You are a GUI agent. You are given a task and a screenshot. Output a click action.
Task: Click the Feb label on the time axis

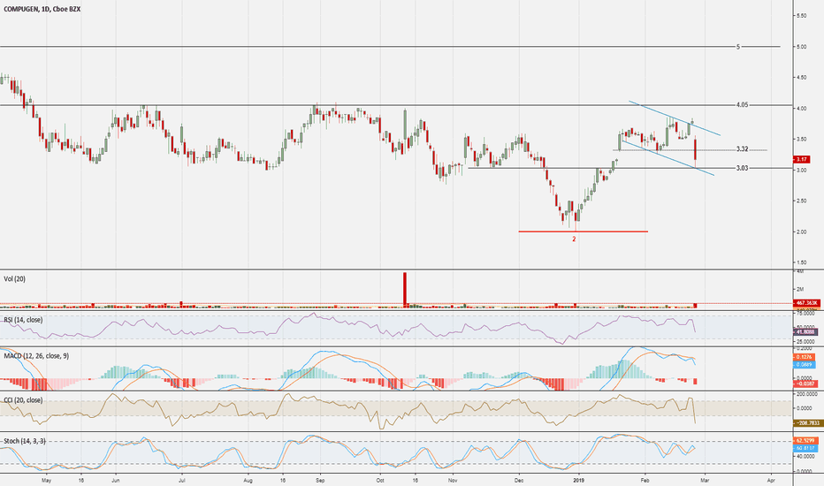645,480
